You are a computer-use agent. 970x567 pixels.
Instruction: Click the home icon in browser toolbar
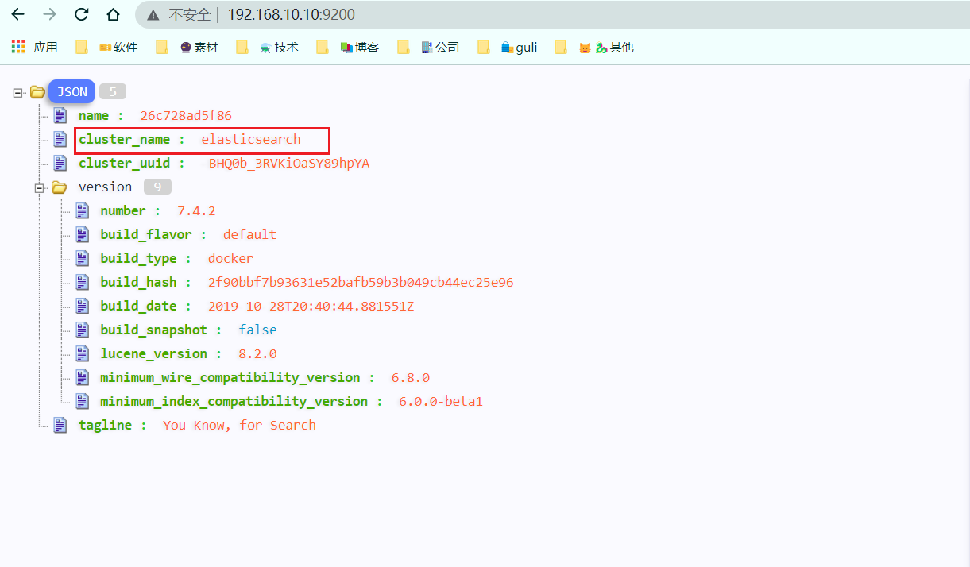pyautogui.click(x=113, y=14)
